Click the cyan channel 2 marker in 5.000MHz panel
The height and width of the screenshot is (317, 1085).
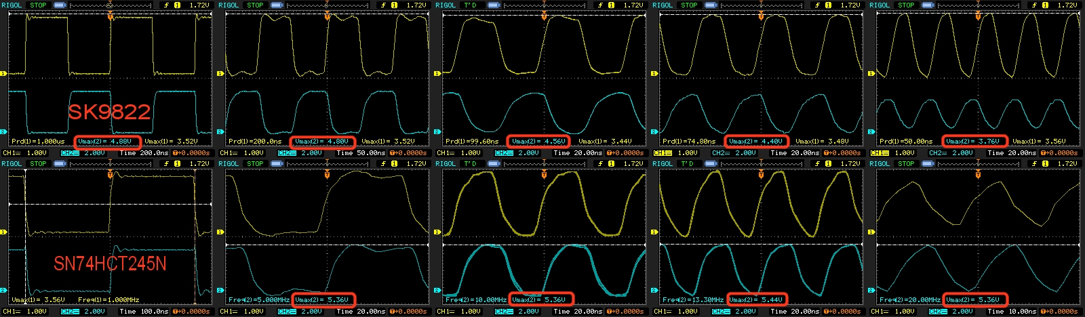tap(220, 291)
